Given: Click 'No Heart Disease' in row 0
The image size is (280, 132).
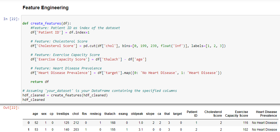Looking at the screenshot, I should [264, 123].
